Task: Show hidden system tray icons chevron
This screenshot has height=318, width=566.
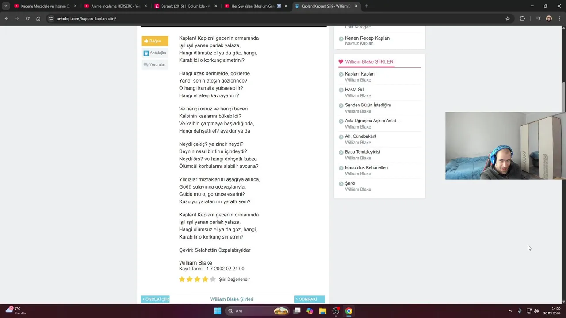Action: 510,311
